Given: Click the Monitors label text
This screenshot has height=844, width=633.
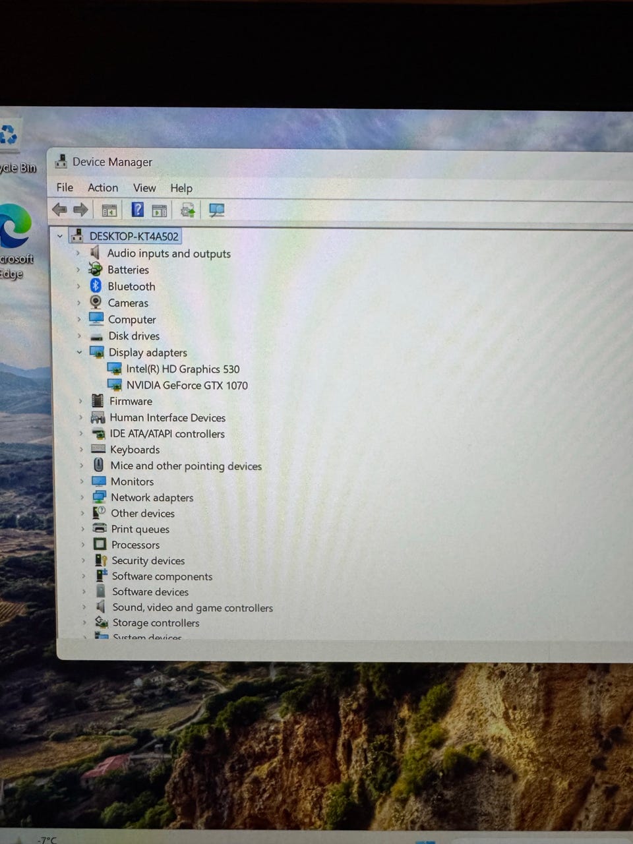Looking at the screenshot, I should pos(132,481).
